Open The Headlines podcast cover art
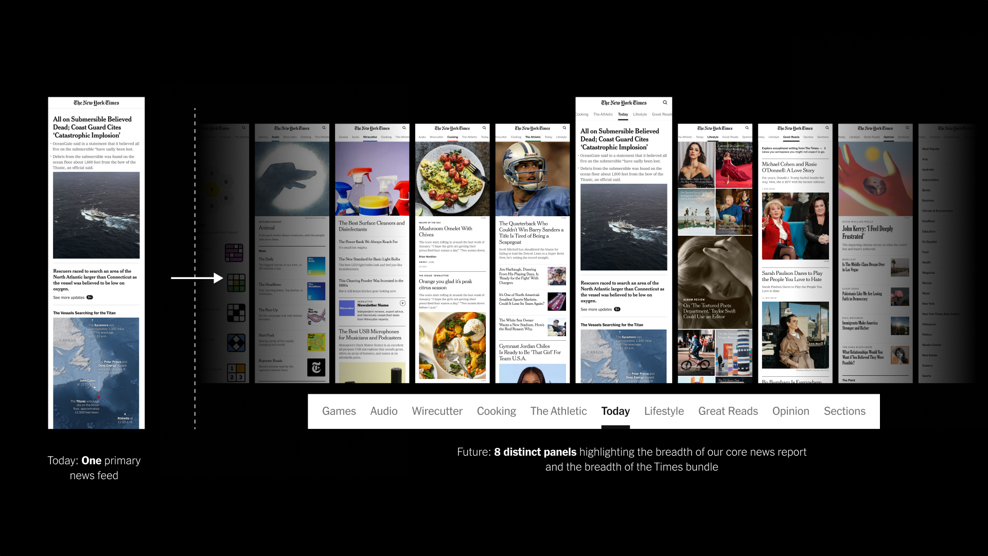 [316, 291]
